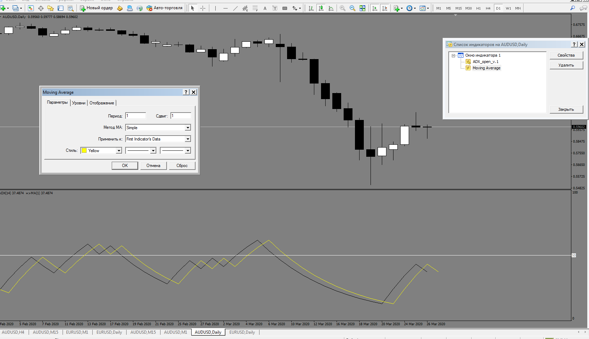This screenshot has height=339, width=589.
Task: Tile chart windows icon
Action: pos(362,8)
